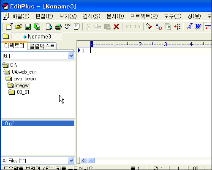Viewport: 212px width, 170px height.
Task: Open a file with the open folder icon
Action: [x=19, y=27]
